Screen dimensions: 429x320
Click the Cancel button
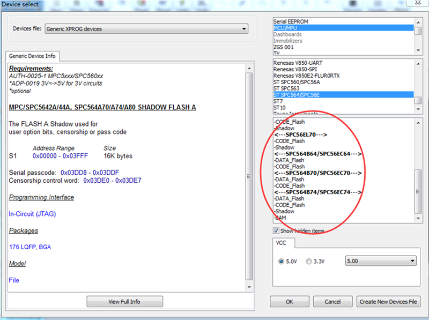(x=332, y=302)
